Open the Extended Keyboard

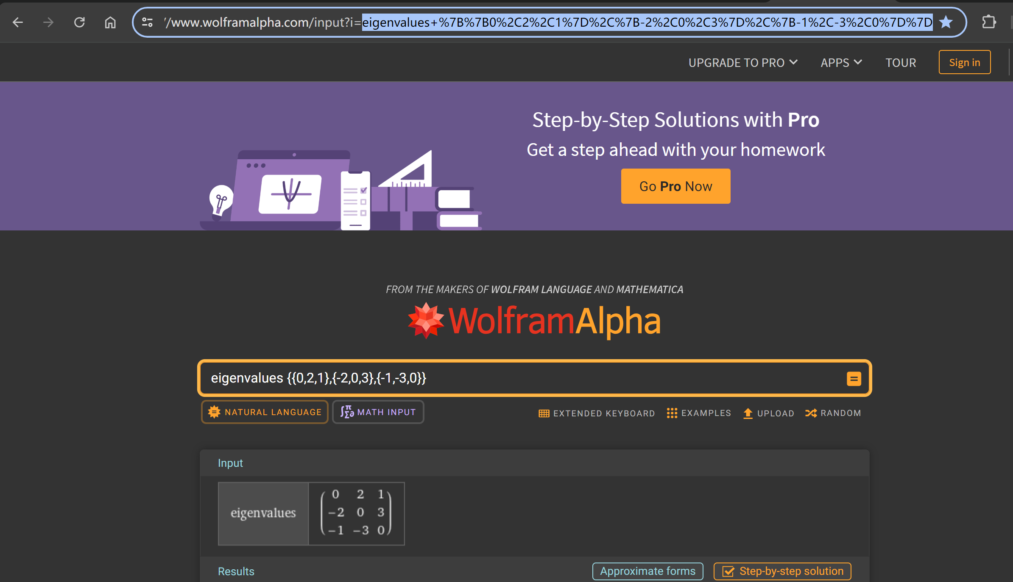coord(597,413)
